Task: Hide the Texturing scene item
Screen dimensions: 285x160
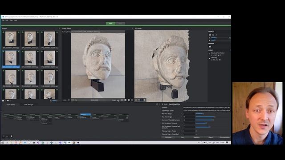Action: pos(209,59)
